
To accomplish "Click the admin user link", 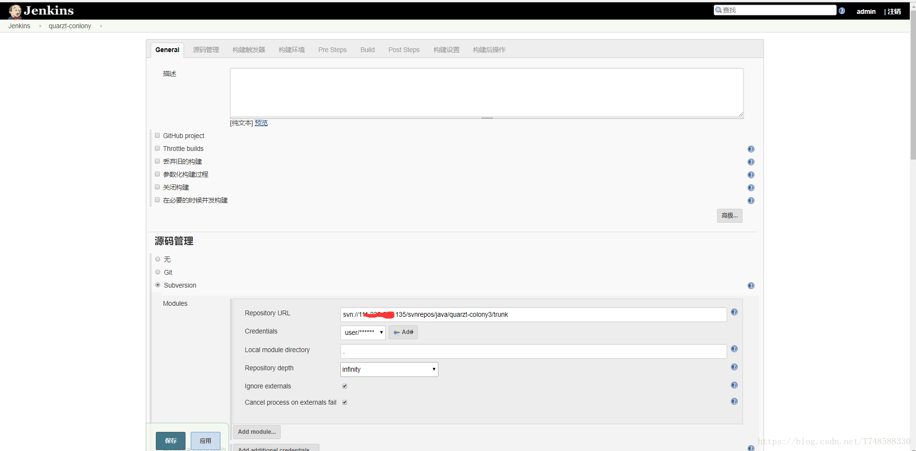I will [866, 11].
